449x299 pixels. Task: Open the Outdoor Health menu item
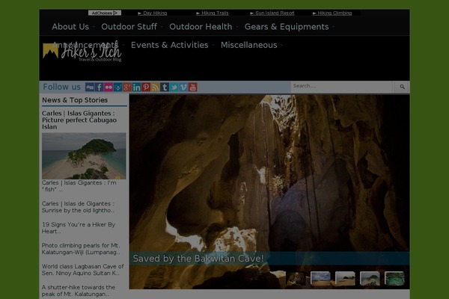(201, 27)
